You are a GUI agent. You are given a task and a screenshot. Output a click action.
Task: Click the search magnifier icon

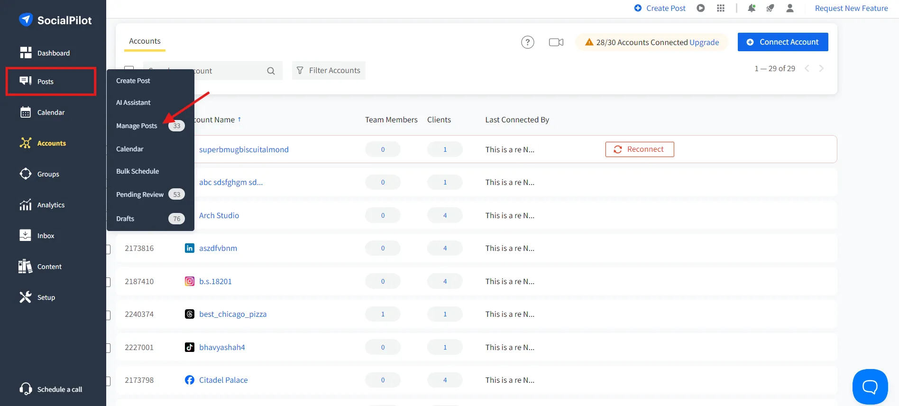(271, 71)
